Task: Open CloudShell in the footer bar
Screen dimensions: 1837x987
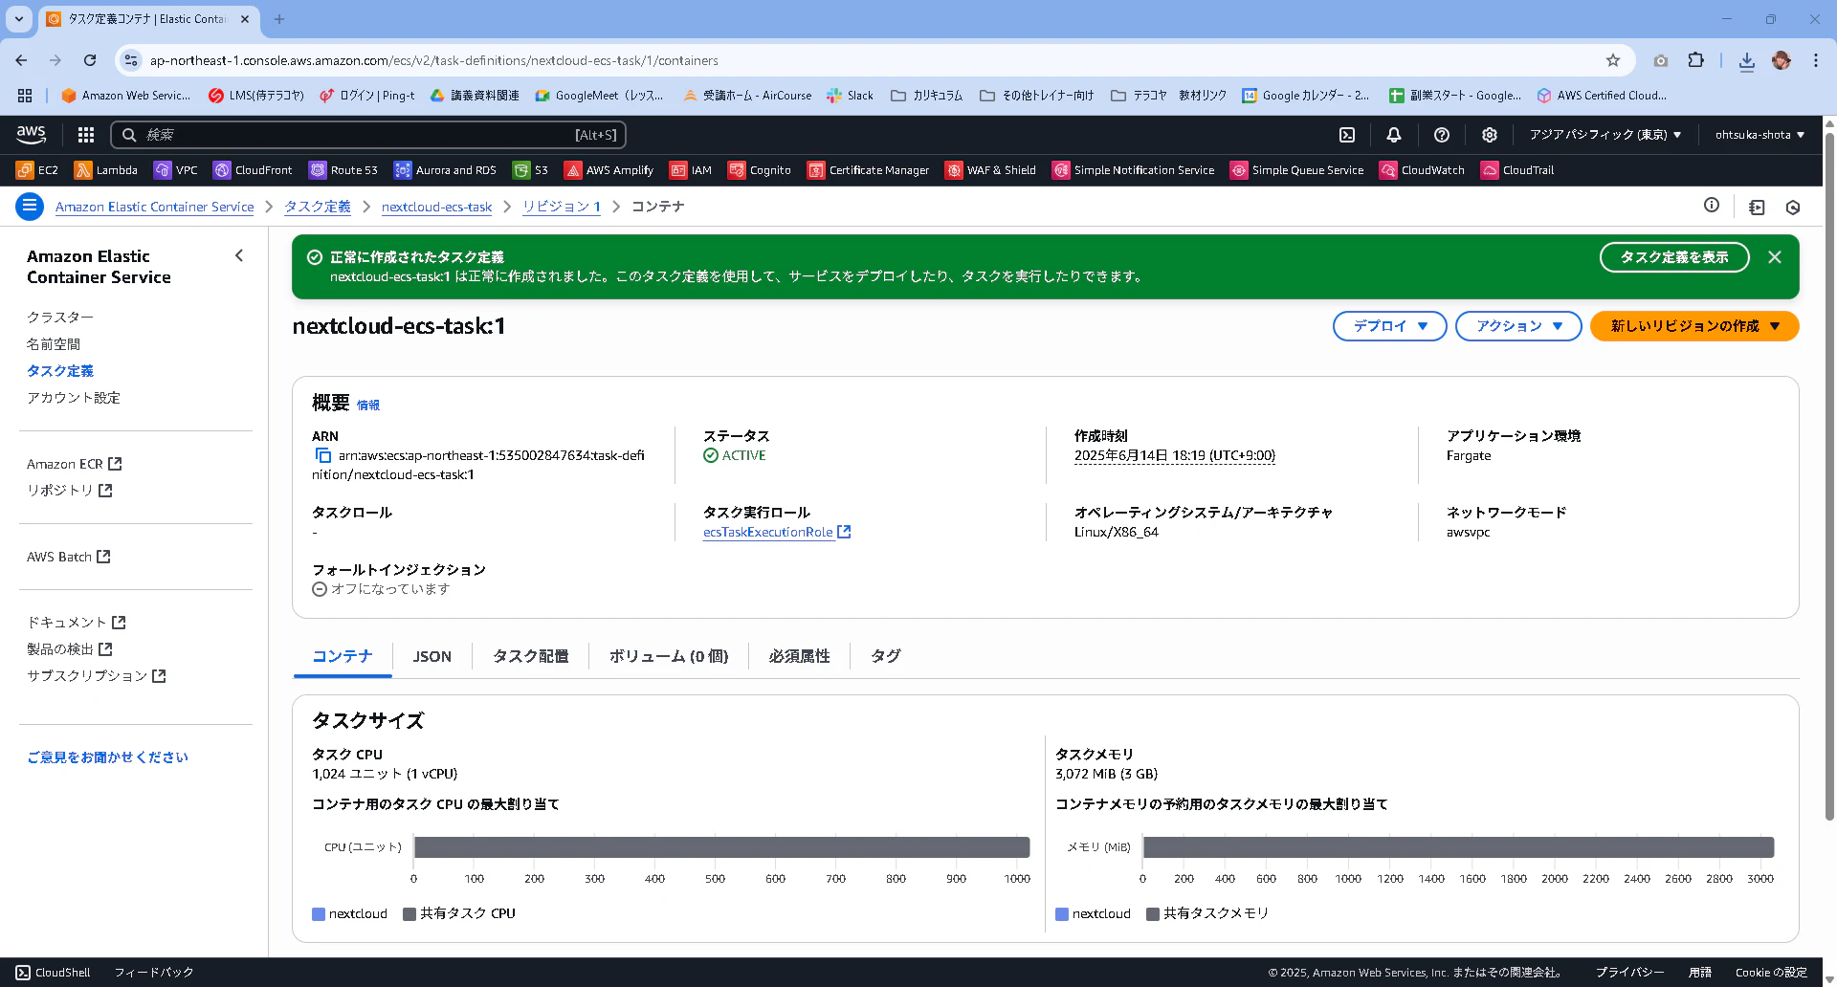Action: (54, 973)
